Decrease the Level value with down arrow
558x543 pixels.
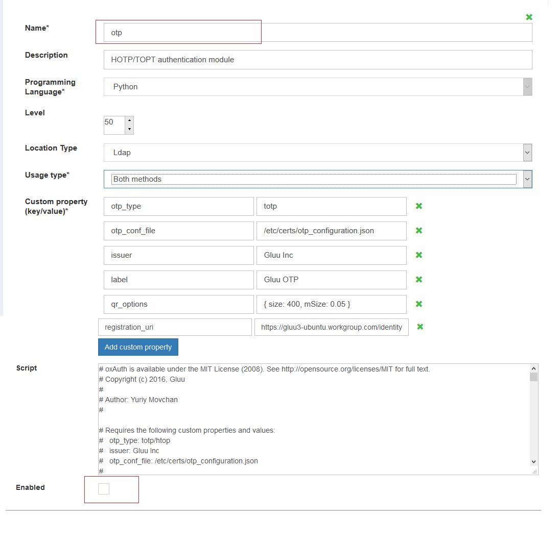(x=129, y=129)
